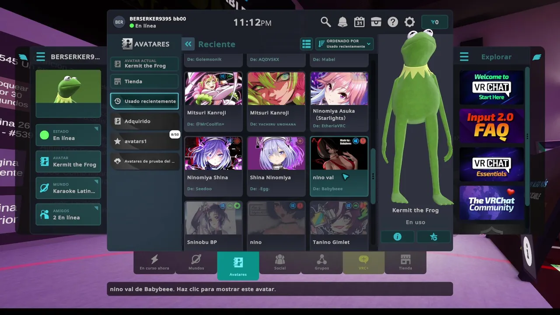The height and width of the screenshot is (315, 560).
Task: Click the star icon on avatars1
Action: point(117,141)
